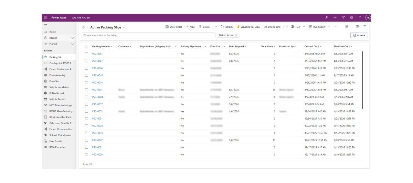Screen dimensions: 413x183
Task: Refresh the packing slips grid
Action: point(226,27)
